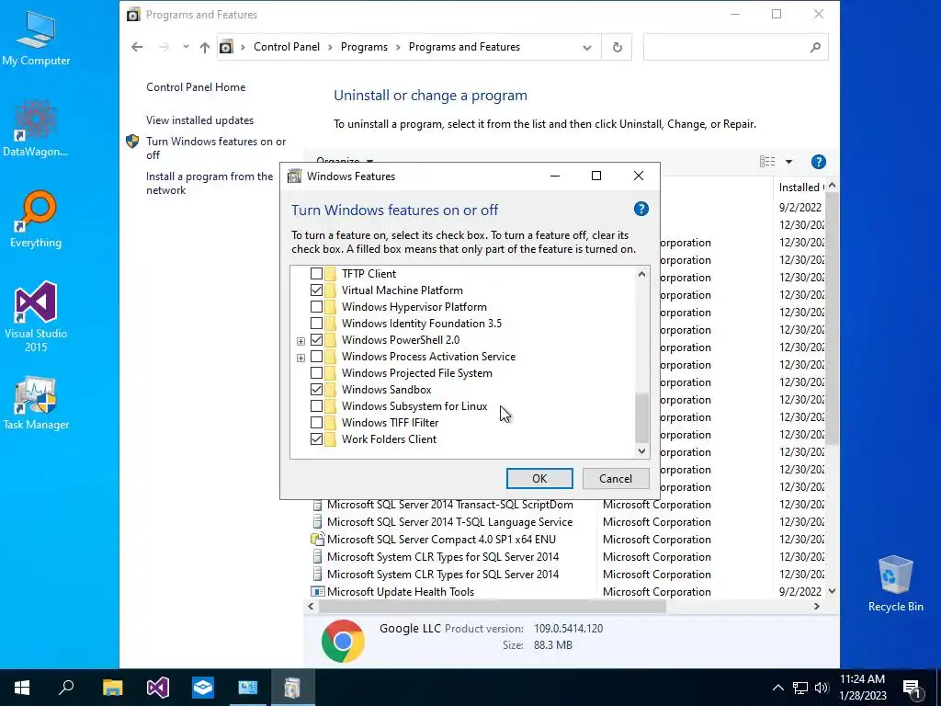Click the Installed On column header
Viewport: 941px width, 706px height.
(x=800, y=188)
